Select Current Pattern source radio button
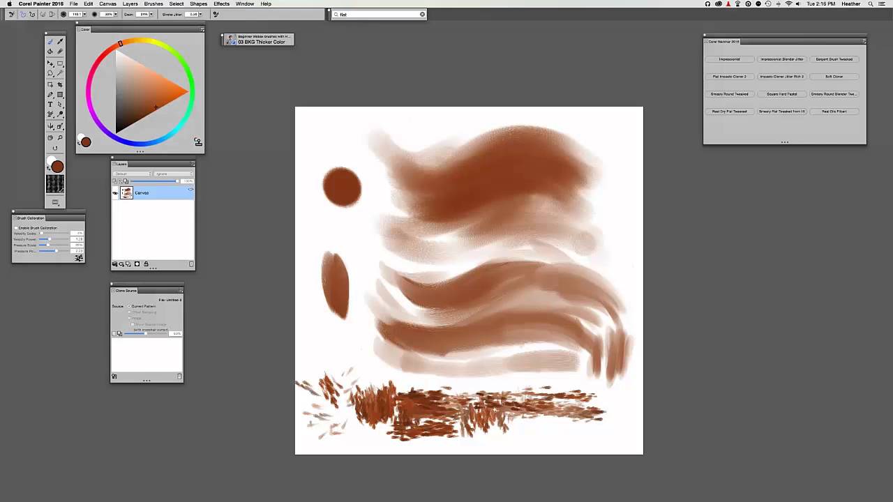 [129, 306]
